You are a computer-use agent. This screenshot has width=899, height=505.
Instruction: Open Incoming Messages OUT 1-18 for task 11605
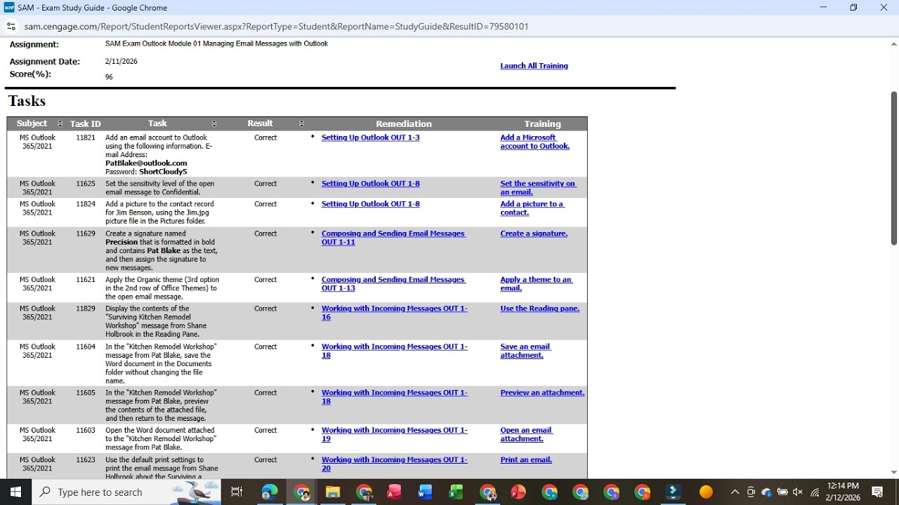click(394, 397)
